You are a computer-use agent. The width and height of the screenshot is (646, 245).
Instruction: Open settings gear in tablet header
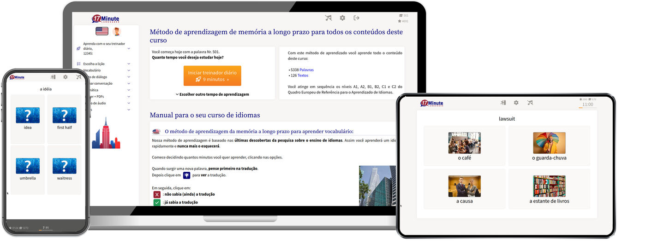pyautogui.click(x=516, y=103)
